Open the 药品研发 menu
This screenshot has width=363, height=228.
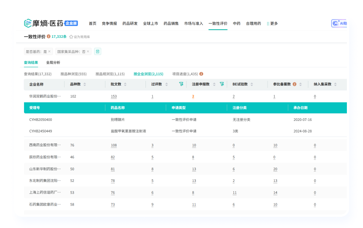pos(130,24)
